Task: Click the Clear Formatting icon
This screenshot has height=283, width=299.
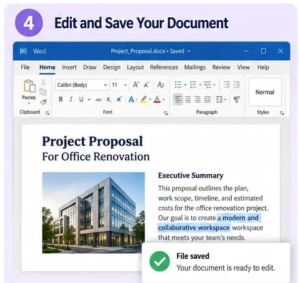Action: pos(161,84)
